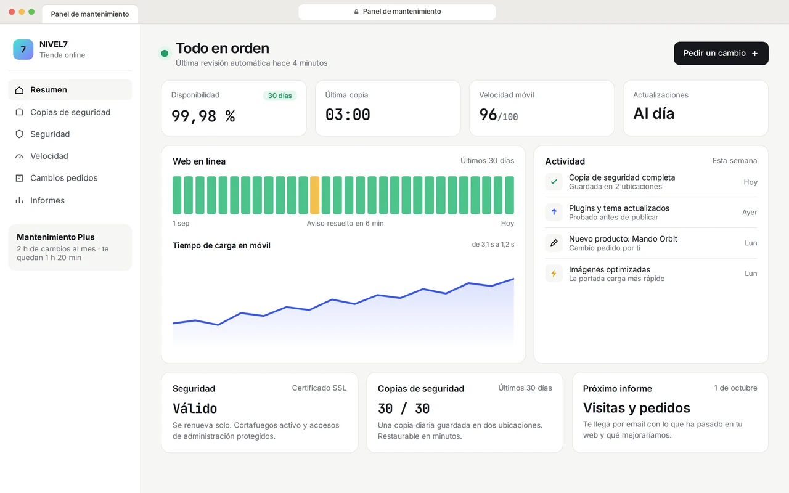The height and width of the screenshot is (493, 789).
Task: Open Cambios pedidos in the sidebar
Action: (x=70, y=178)
